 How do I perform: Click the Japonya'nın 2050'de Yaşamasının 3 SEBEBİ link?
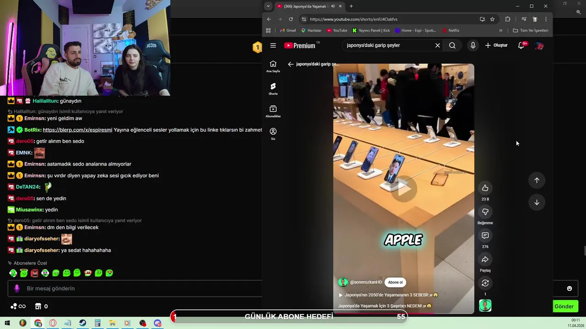(388, 295)
